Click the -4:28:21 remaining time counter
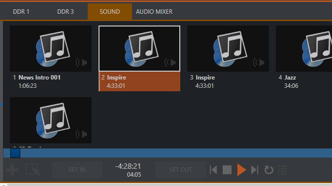This screenshot has height=186, width=332. click(x=128, y=166)
